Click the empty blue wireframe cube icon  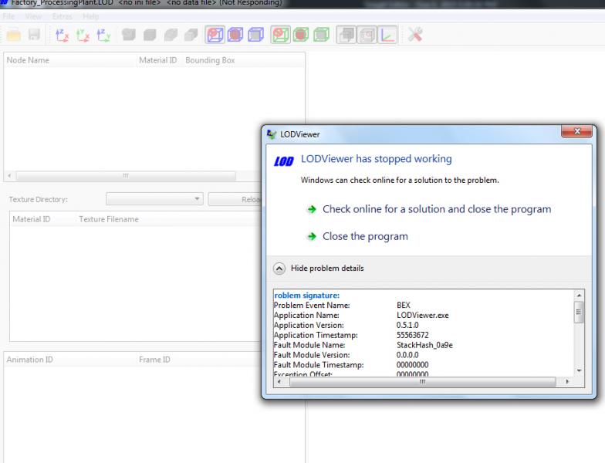pos(255,35)
